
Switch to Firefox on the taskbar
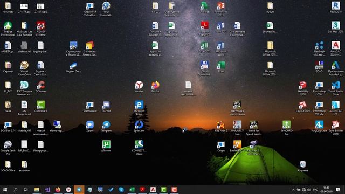click(58, 190)
